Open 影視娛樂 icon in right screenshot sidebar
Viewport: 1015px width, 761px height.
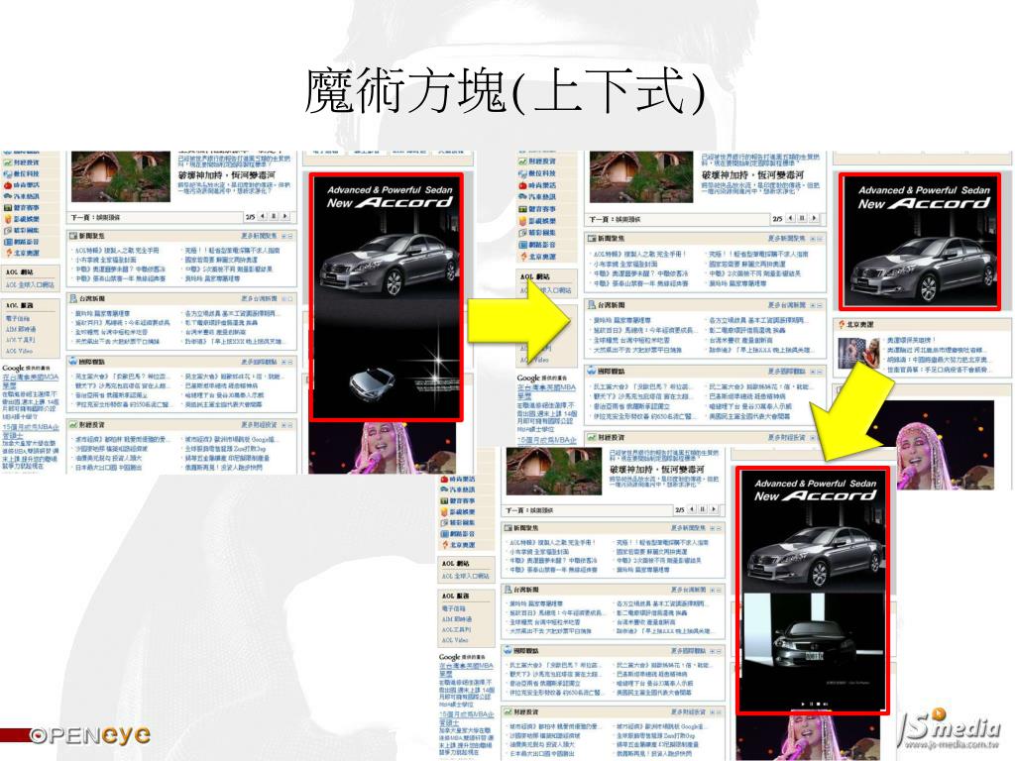click(522, 221)
